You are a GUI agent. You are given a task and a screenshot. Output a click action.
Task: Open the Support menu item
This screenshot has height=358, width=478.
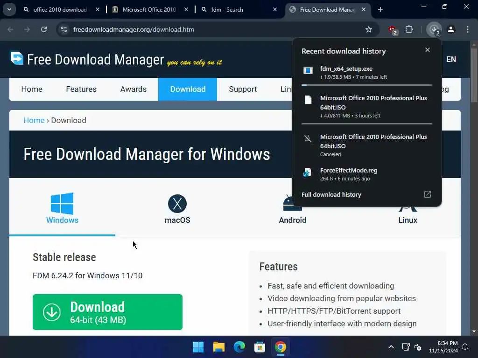(243, 89)
